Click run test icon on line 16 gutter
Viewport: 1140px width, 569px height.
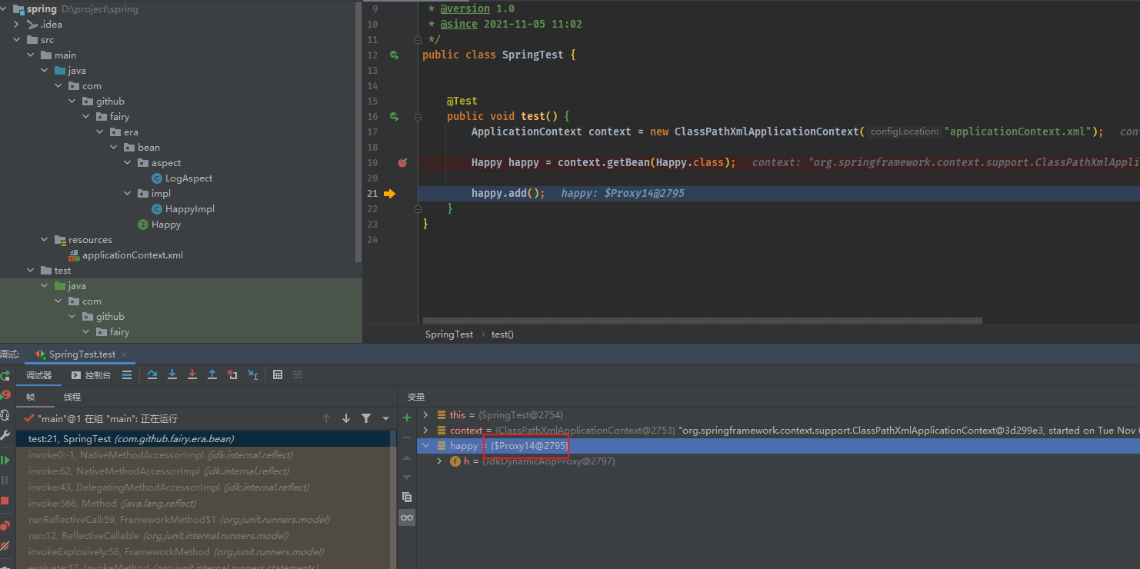[x=394, y=117]
